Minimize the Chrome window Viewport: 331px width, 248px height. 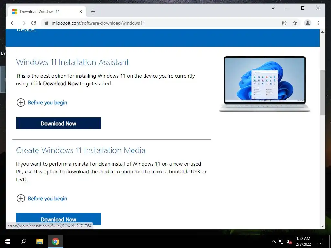tap(288, 8)
